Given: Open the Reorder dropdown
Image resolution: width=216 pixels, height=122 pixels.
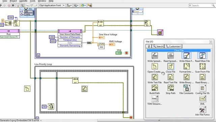Looking at the screenshot, I should [83, 5].
